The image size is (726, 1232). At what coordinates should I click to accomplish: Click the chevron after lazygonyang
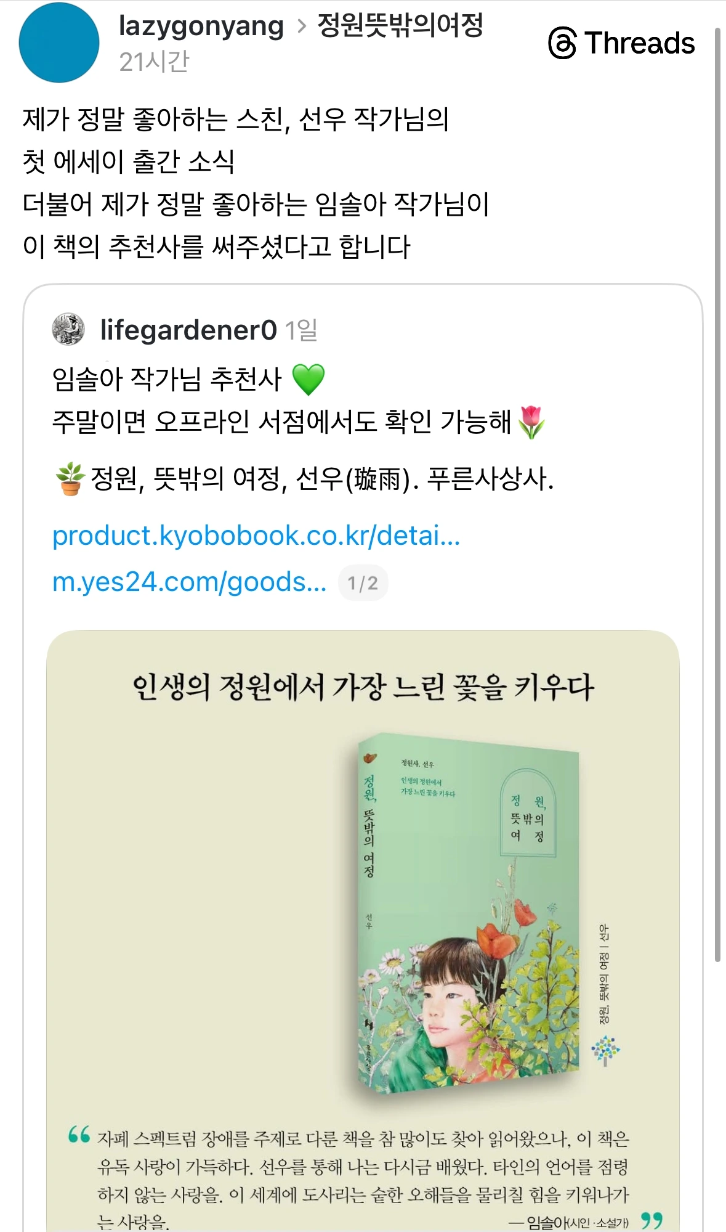click(x=301, y=26)
